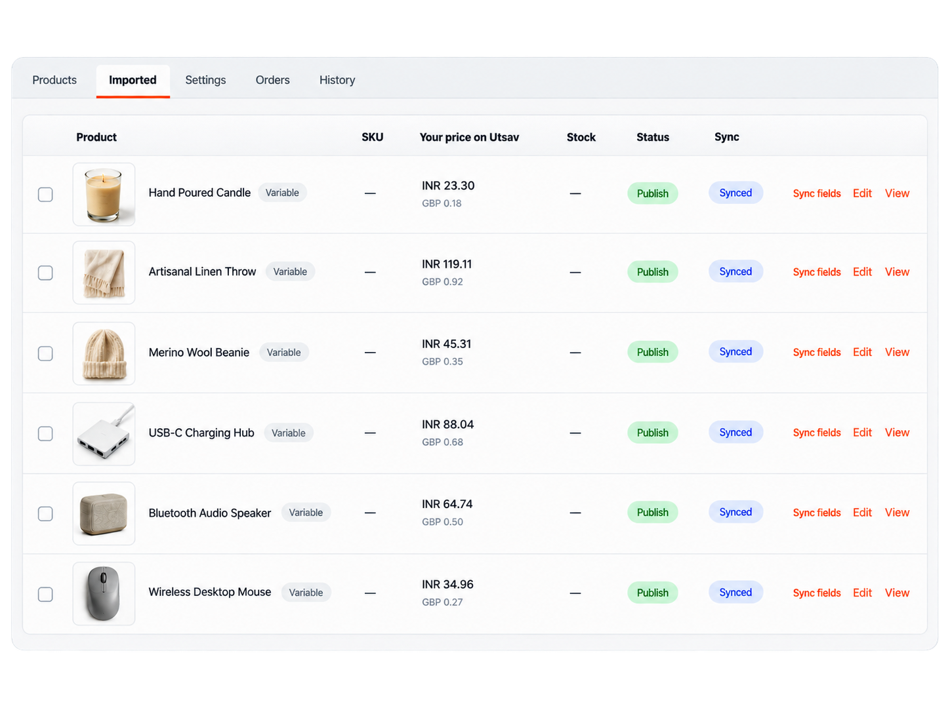View the Bluetooth Audio Speaker listing
This screenshot has height=712, width=950.
(897, 513)
